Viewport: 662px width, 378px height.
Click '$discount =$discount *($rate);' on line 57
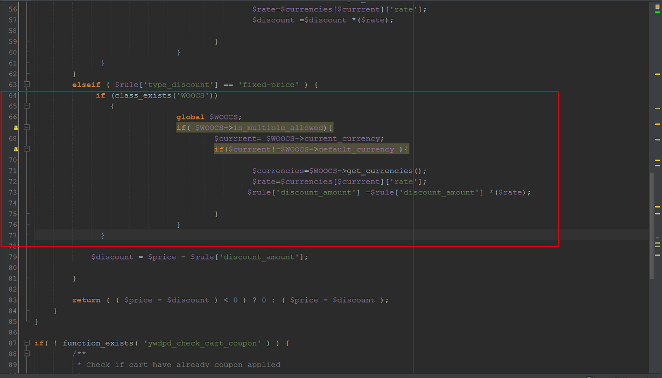[x=323, y=20]
